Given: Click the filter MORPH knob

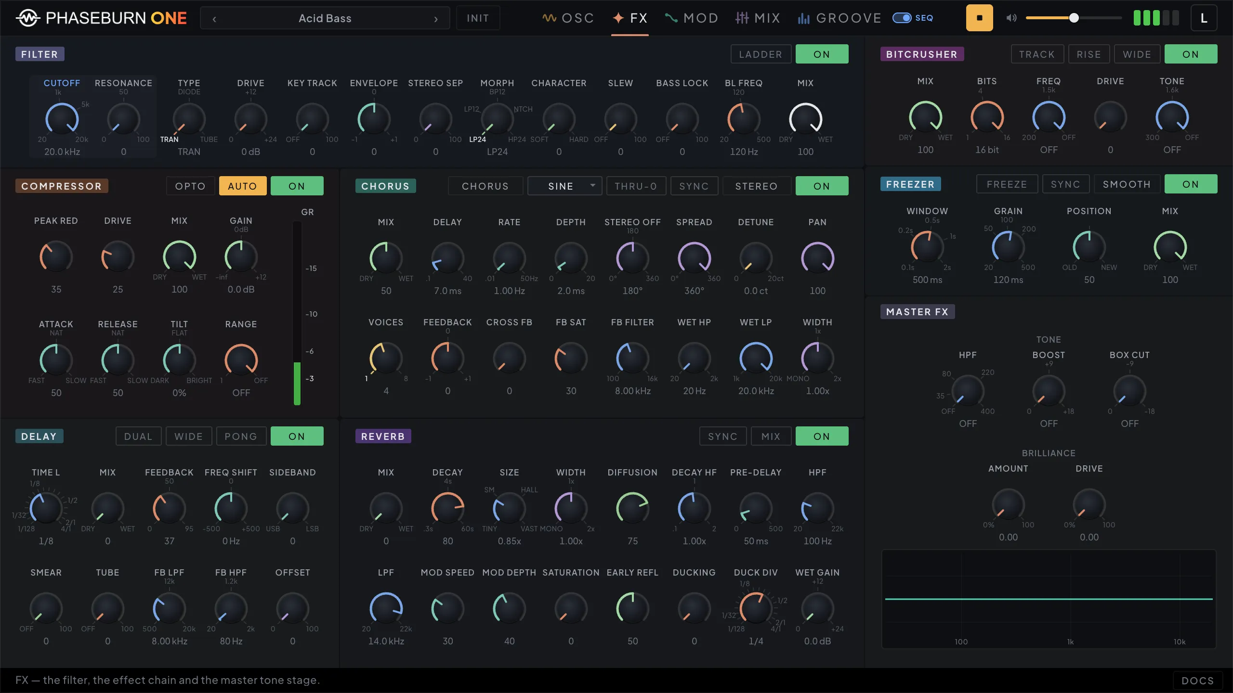Looking at the screenshot, I should [x=498, y=119].
